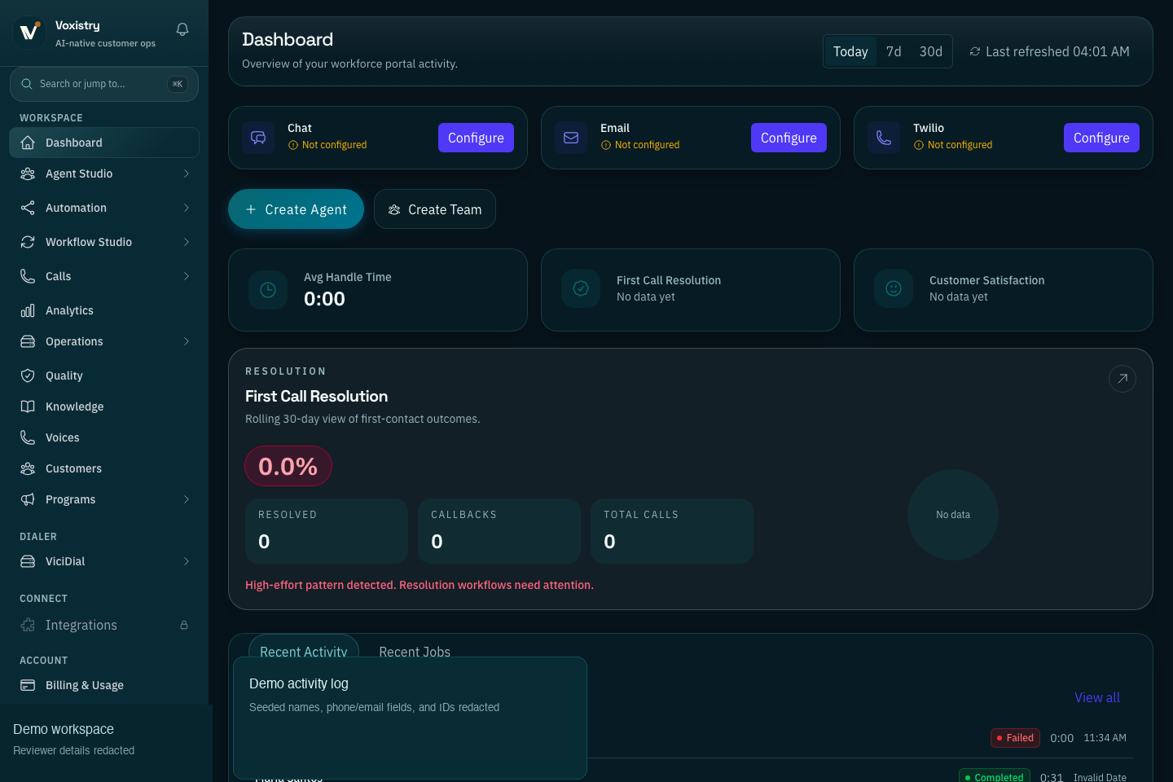Click the search magnifier icon

(27, 84)
